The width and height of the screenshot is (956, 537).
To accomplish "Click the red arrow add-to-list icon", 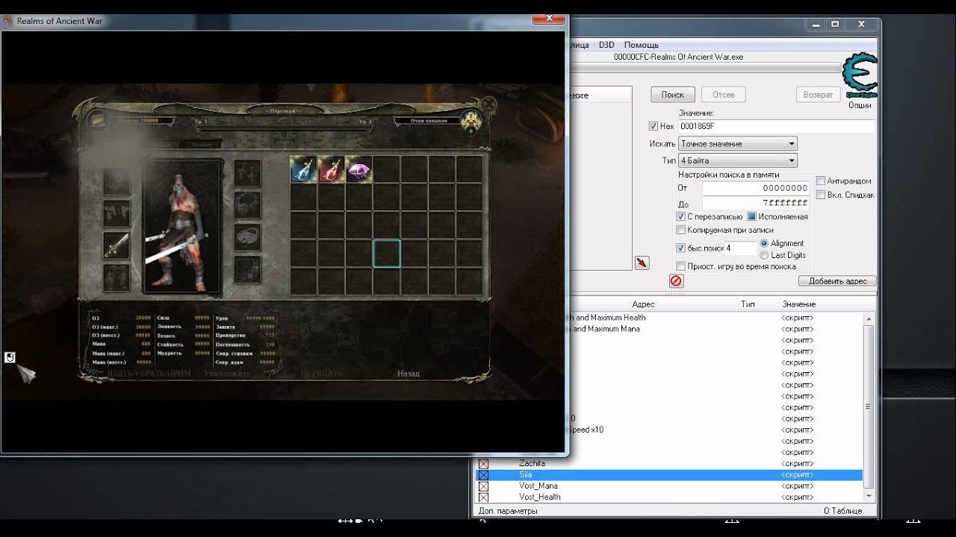I will tap(642, 263).
